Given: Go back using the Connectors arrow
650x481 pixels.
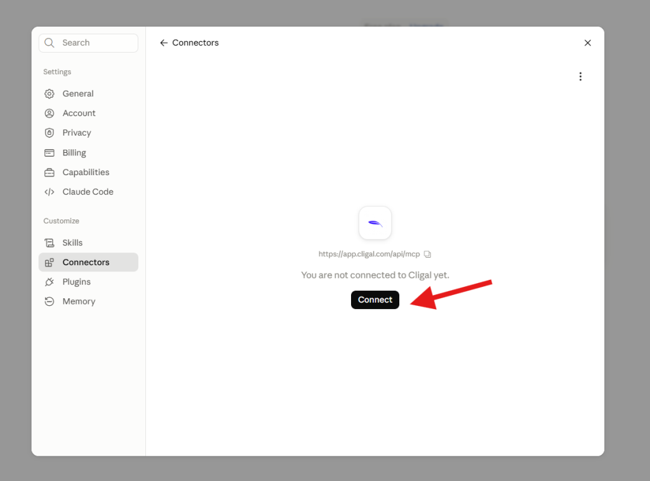Looking at the screenshot, I should tap(164, 43).
